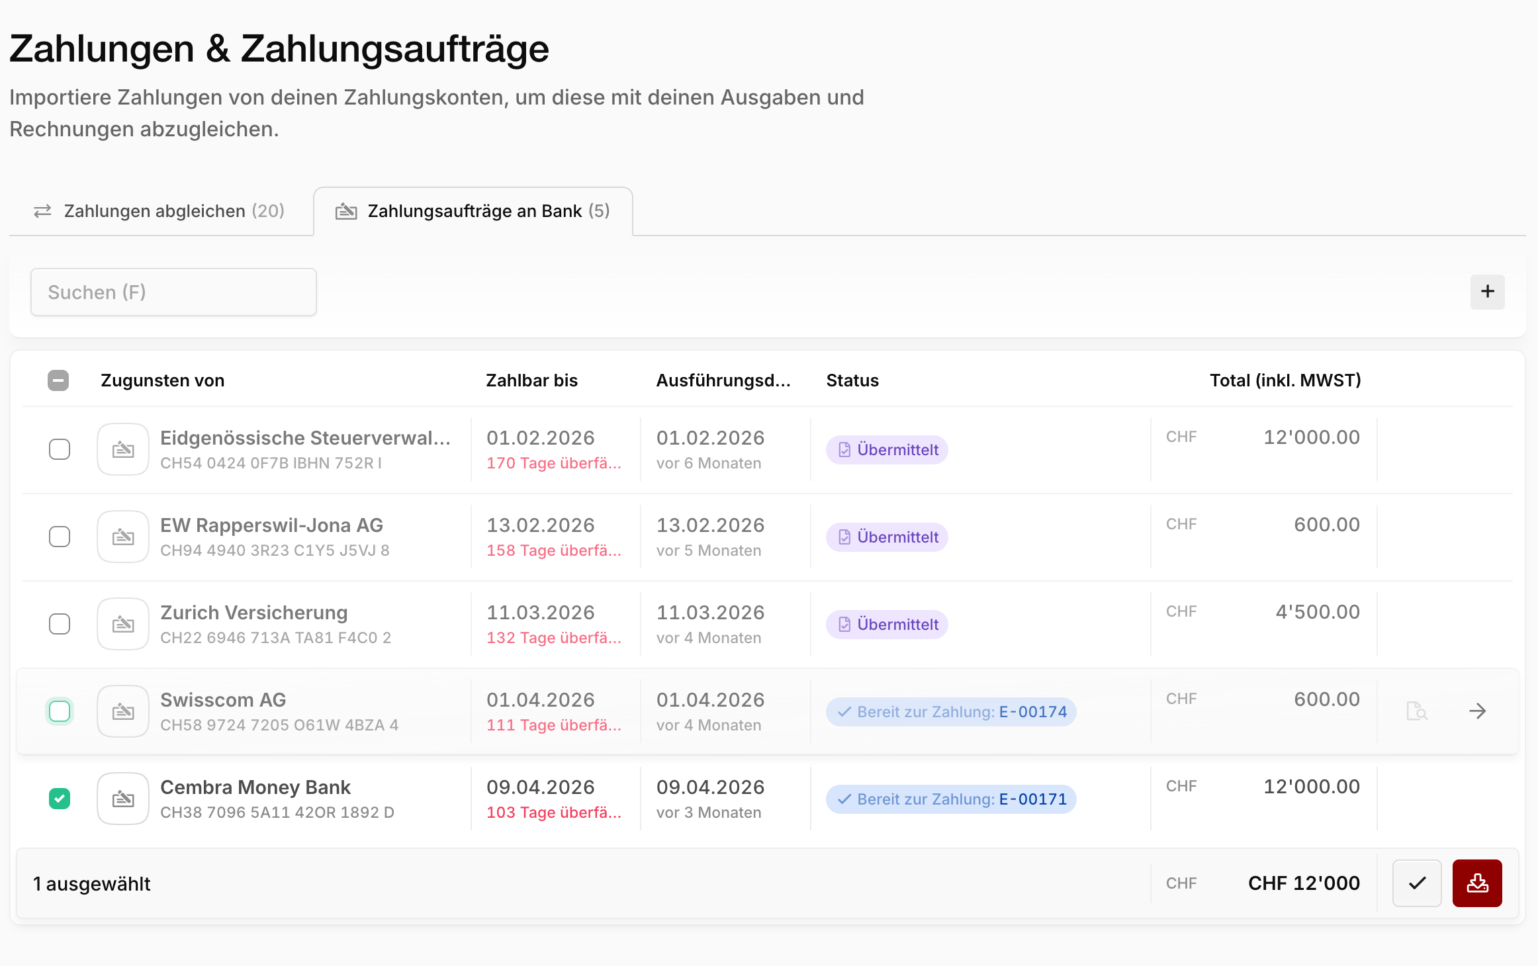1538x966 pixels.
Task: Click the 1 ausgewählt footer text
Action: 92,884
